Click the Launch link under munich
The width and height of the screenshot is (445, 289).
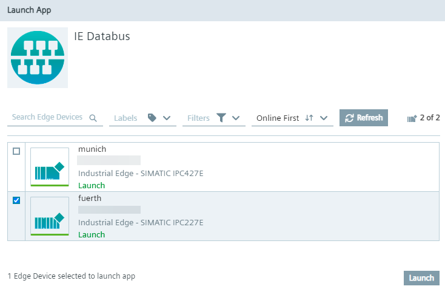92,186
